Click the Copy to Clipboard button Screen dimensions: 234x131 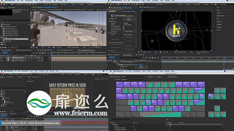(172, 77)
